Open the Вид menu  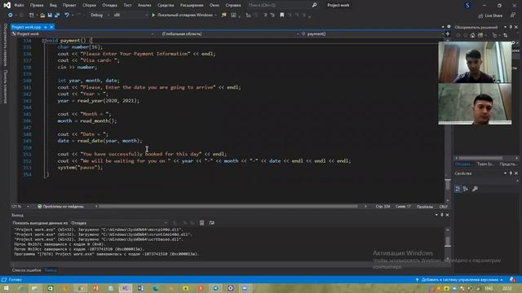pos(53,5)
